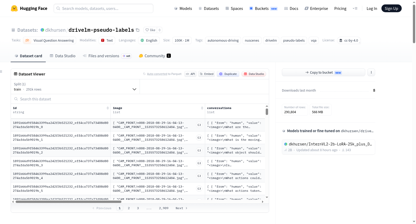Click Copy to bucket button
Viewport: 416px width, 224px height.
pyautogui.click(x=323, y=72)
